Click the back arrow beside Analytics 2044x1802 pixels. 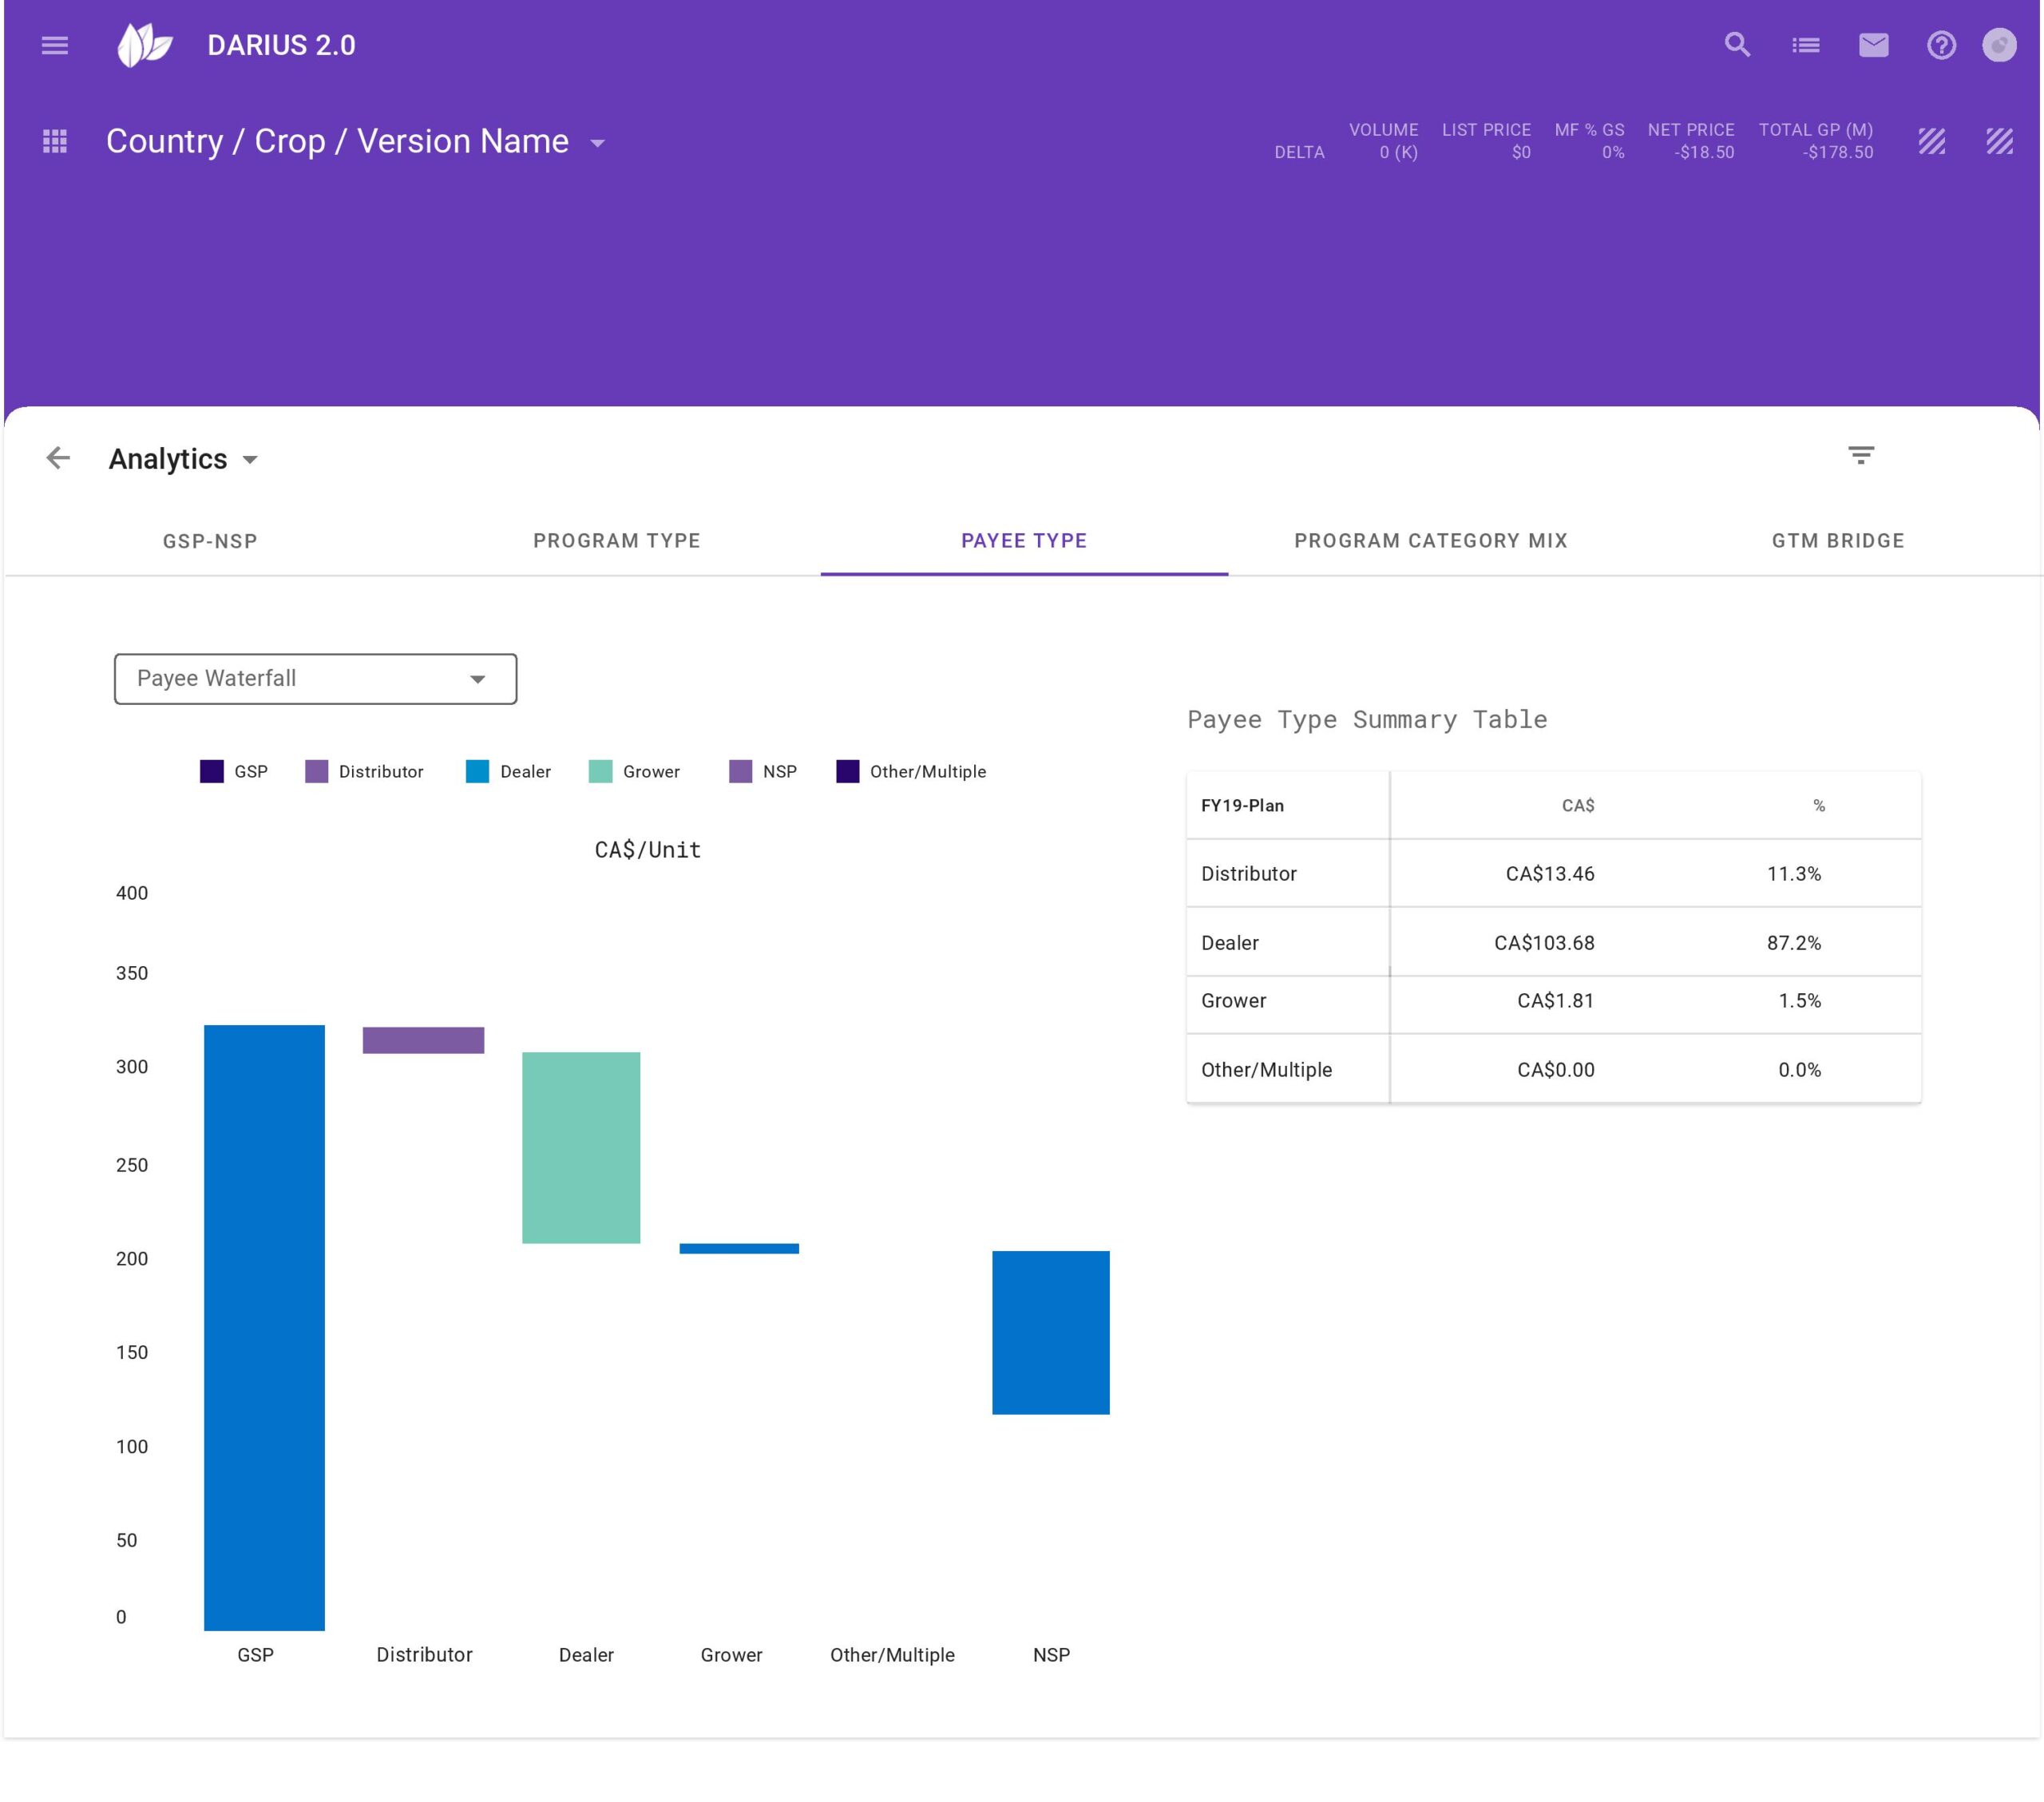[58, 458]
